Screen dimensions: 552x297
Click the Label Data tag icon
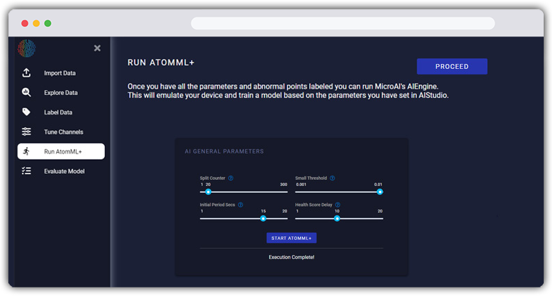26,112
